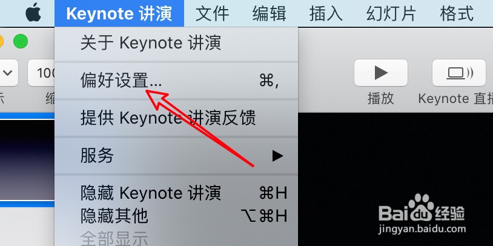493x246 pixels.
Task: Click the green full-screen window button
Action: [21, 41]
